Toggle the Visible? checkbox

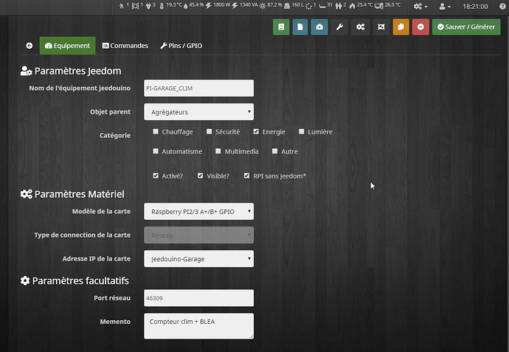click(x=201, y=176)
